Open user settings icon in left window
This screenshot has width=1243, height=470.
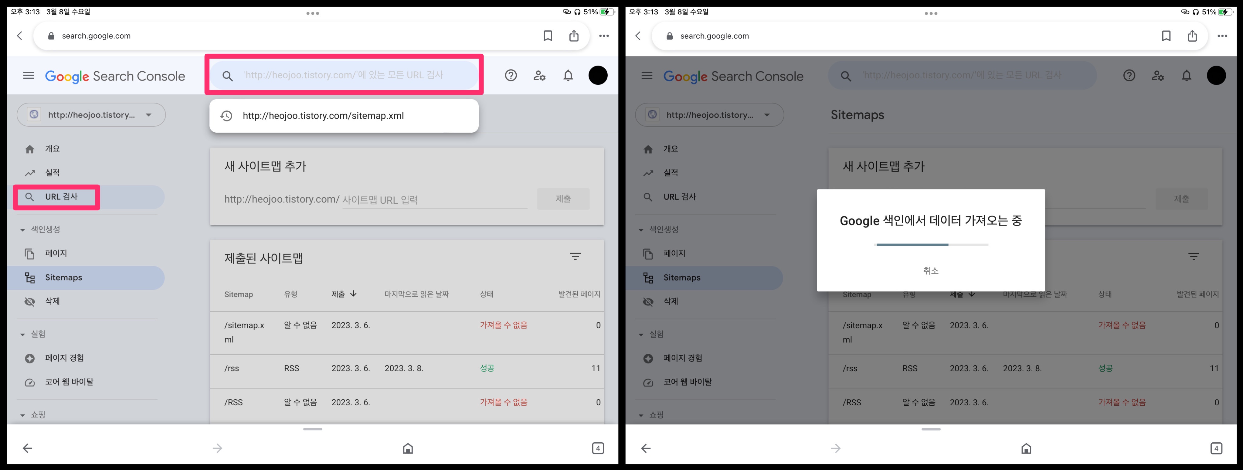click(x=539, y=76)
